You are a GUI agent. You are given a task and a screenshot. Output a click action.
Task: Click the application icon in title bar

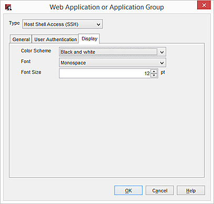pos(8,7)
